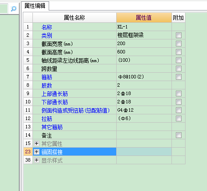Click the 属性名称 column header
This screenshot has height=191, width=207.
pos(75,18)
